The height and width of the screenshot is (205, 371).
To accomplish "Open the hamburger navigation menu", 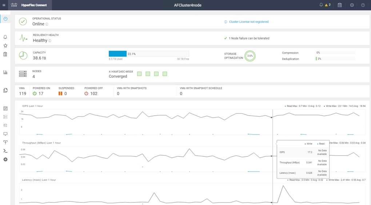I will (4, 5).
